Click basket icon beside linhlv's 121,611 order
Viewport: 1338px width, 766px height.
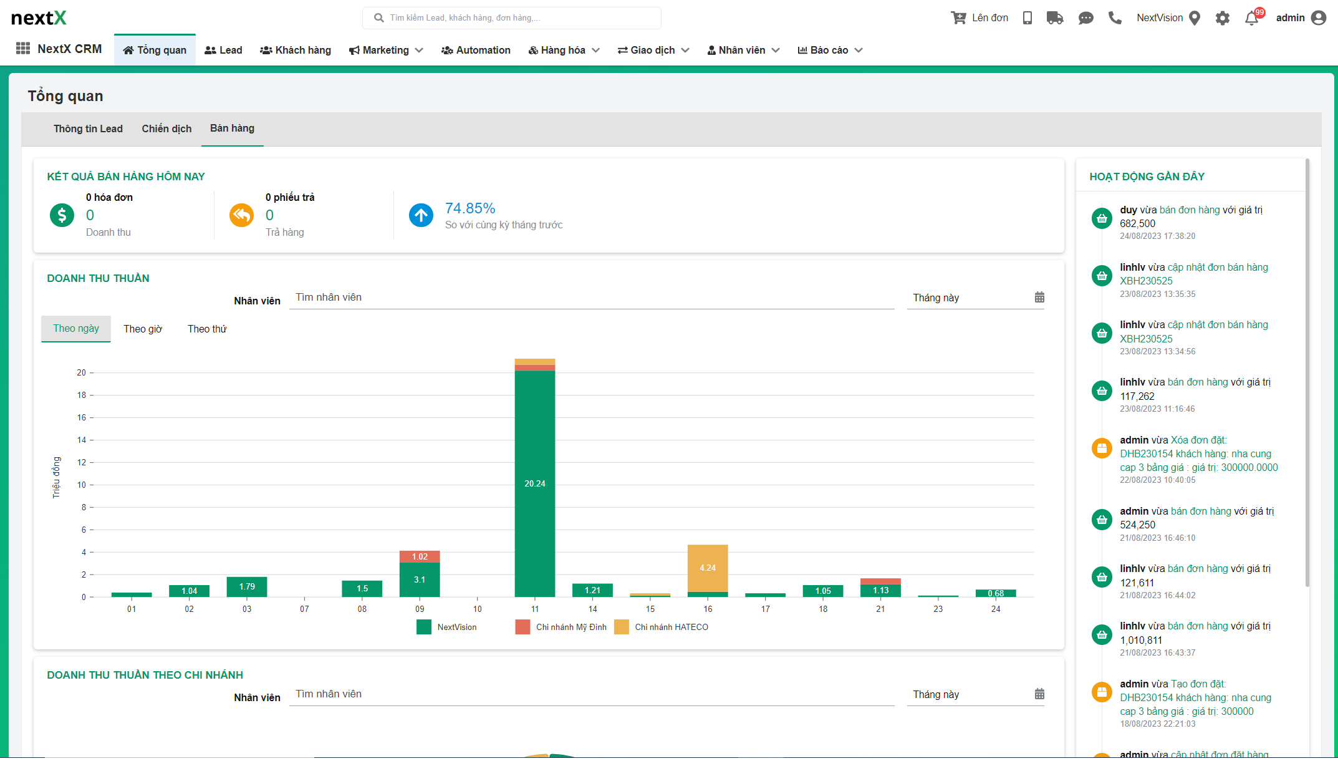[1102, 577]
